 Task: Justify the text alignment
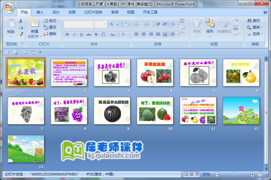(x=158, y=34)
